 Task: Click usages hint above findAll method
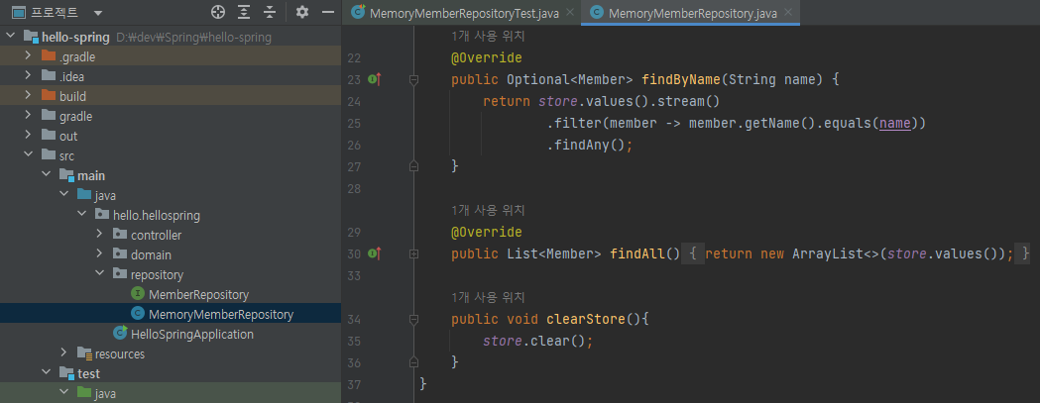point(488,210)
